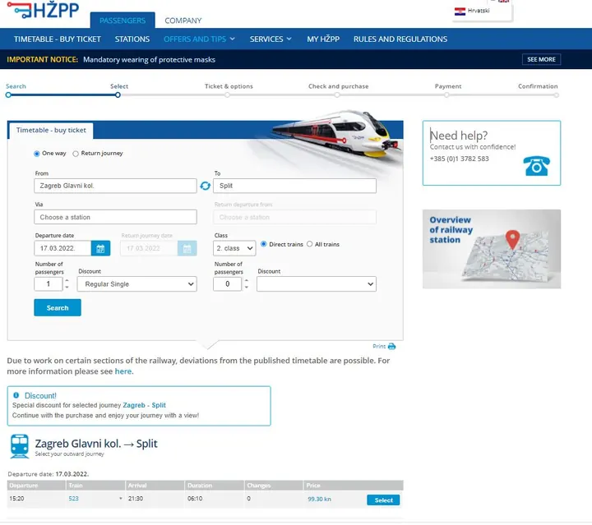This screenshot has height=525, width=592.
Task: Click the map pin on railway station overview
Action: pos(512,240)
